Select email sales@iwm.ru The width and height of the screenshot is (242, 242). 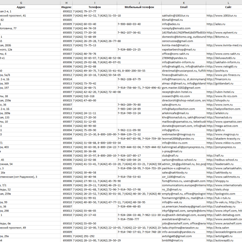[x=171, y=105]
